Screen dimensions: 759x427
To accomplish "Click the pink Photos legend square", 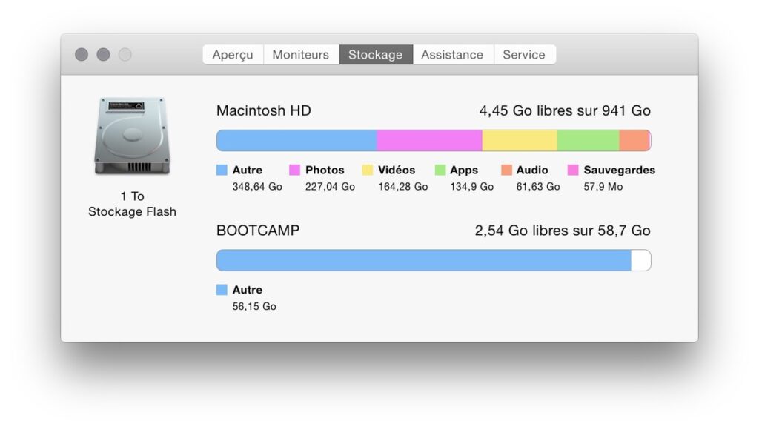I will tap(294, 170).
